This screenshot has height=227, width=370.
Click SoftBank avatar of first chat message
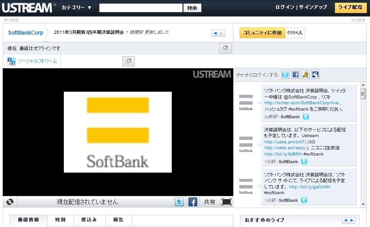245,102
